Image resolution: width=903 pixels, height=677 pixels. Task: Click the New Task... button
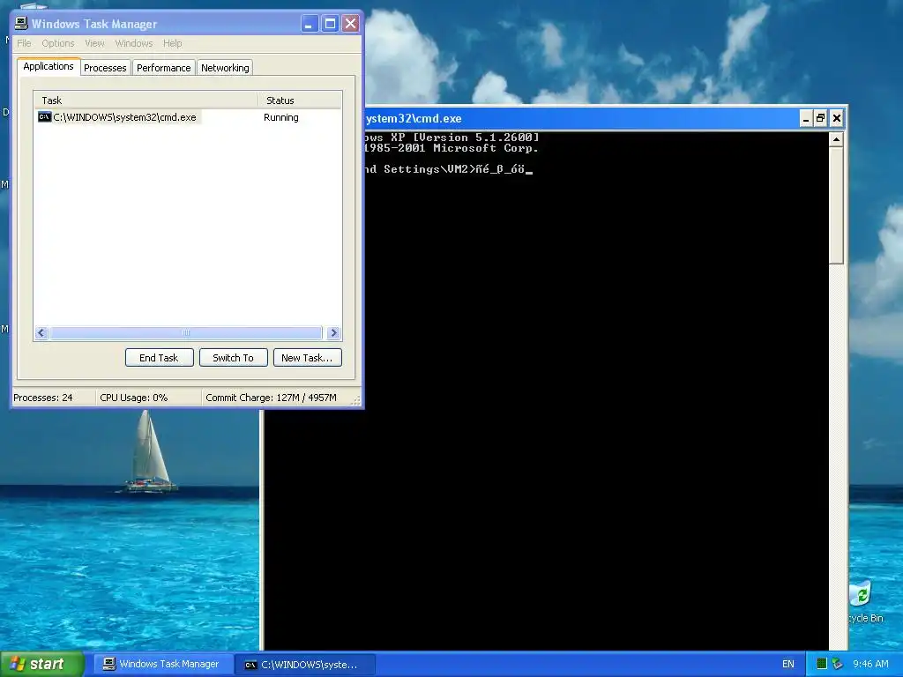click(x=307, y=358)
